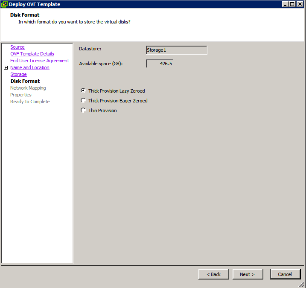
Task: Select the Thin Provision radio button
Action: [83, 110]
